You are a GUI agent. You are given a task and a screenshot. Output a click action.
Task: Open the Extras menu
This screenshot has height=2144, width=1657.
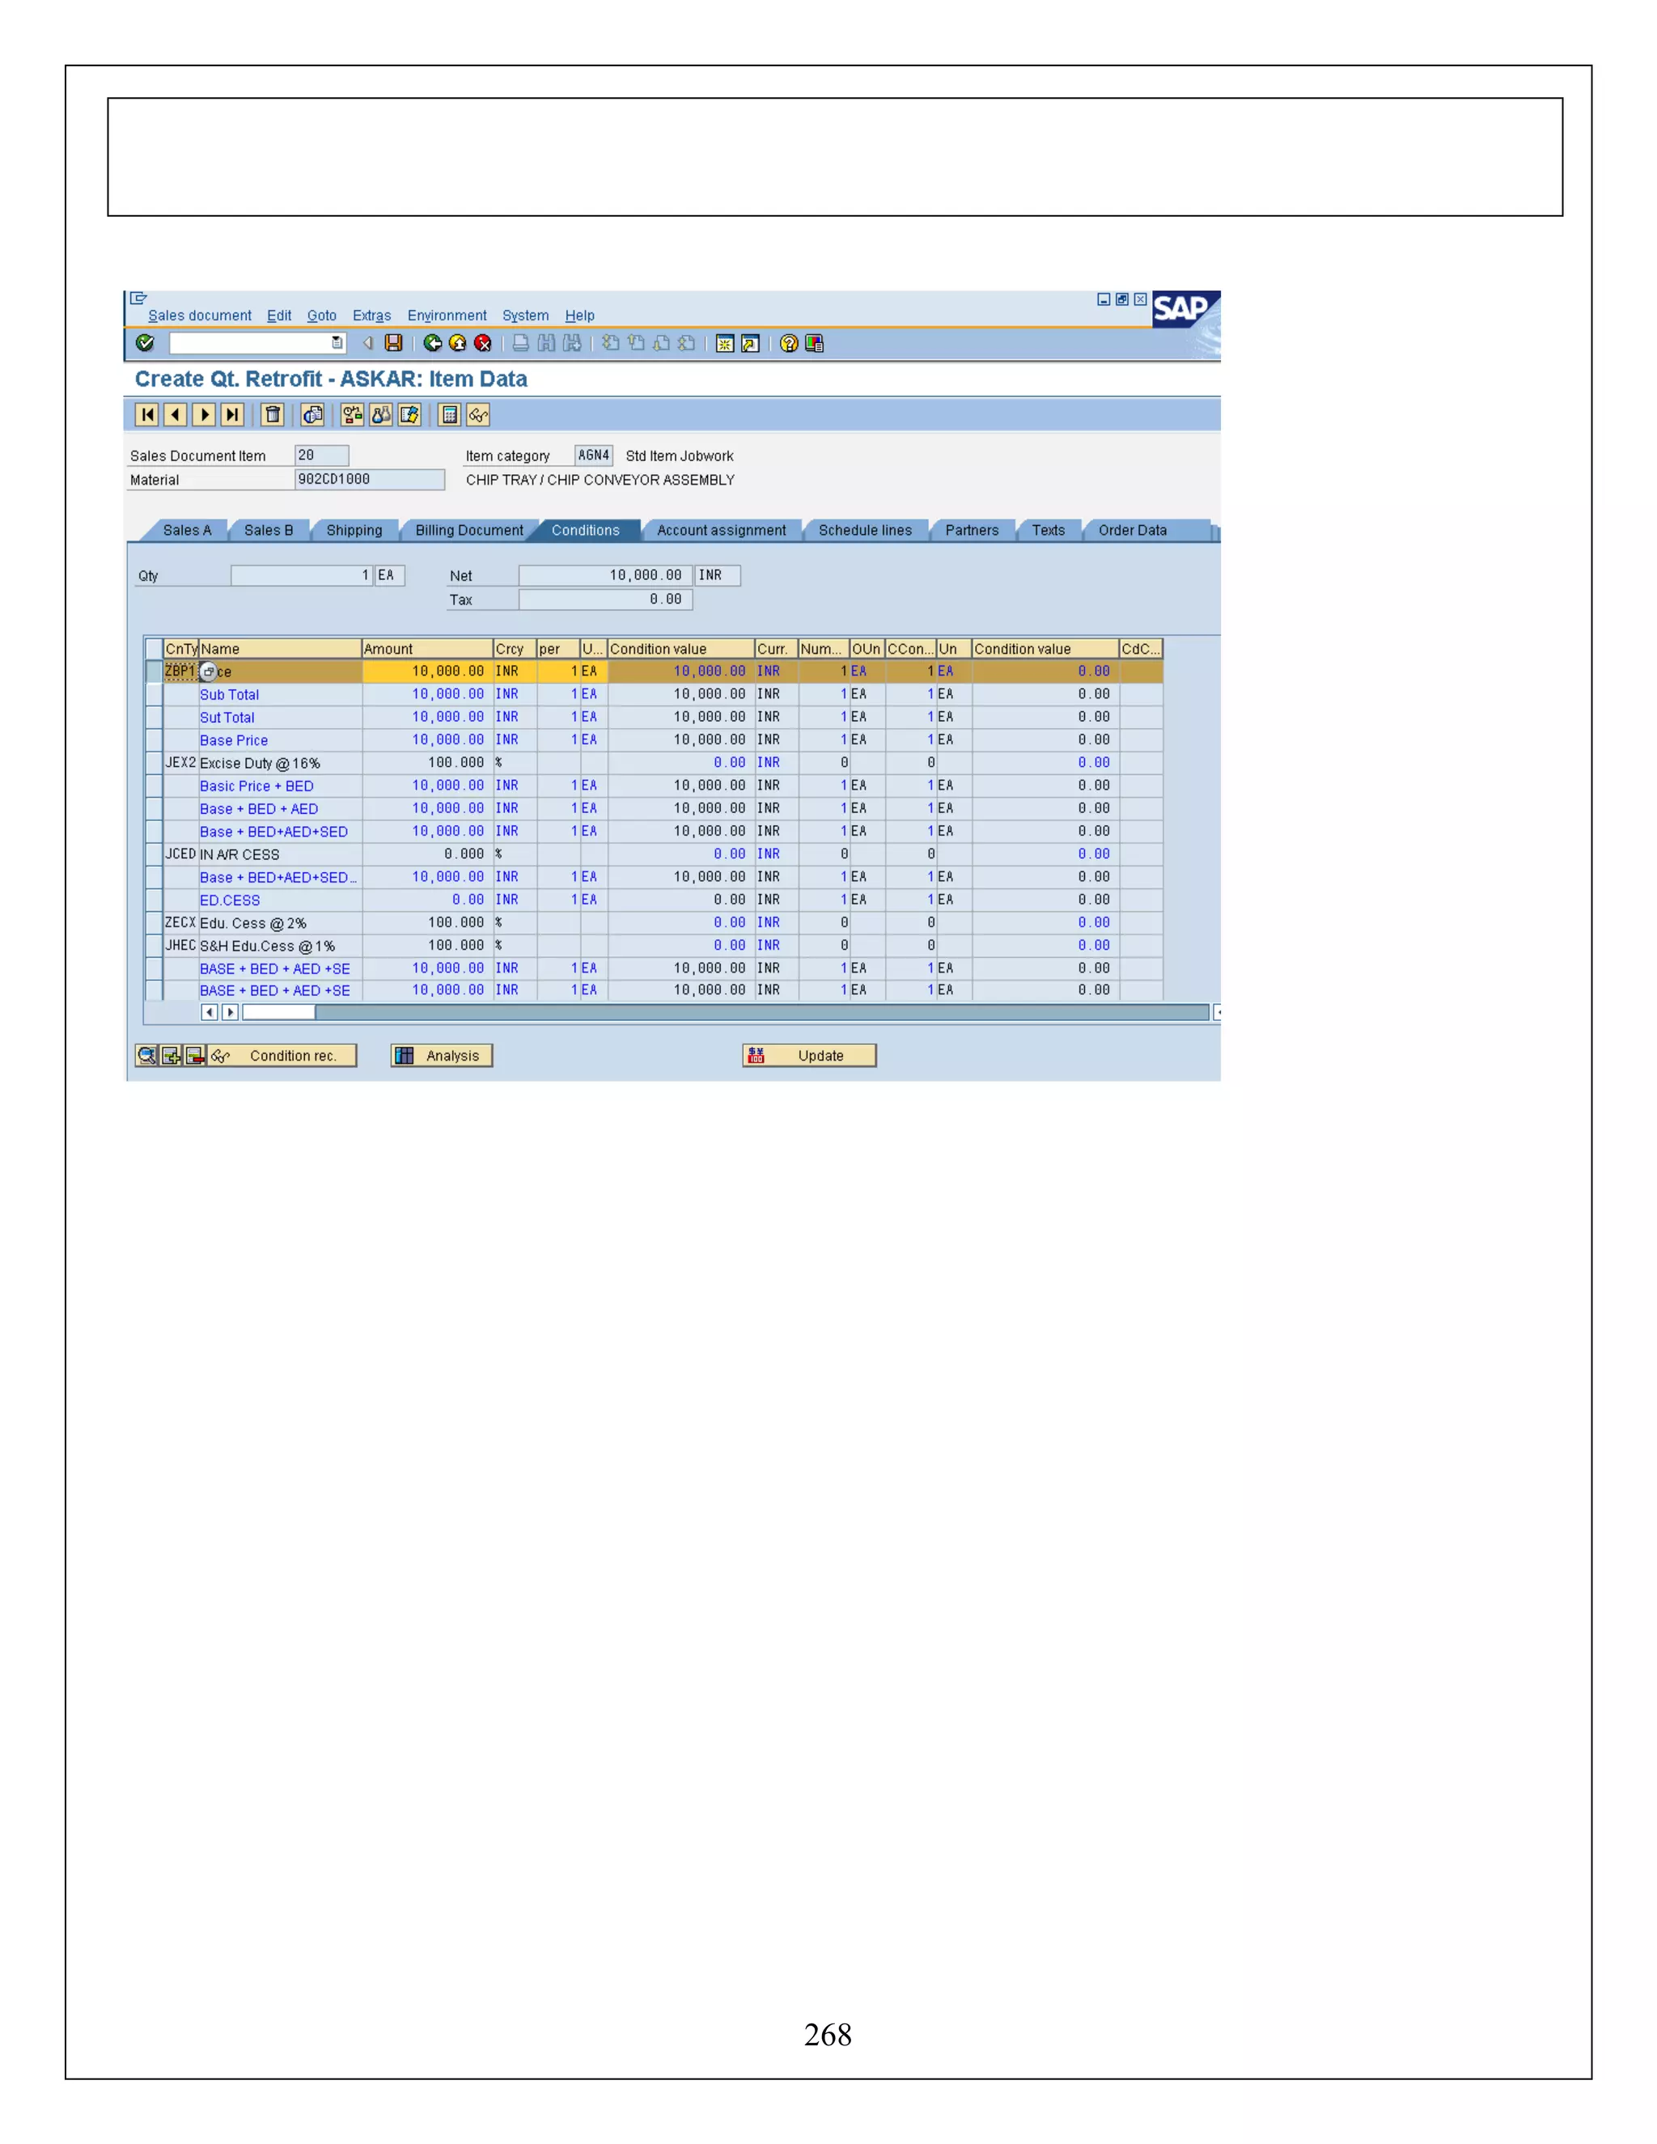[371, 315]
